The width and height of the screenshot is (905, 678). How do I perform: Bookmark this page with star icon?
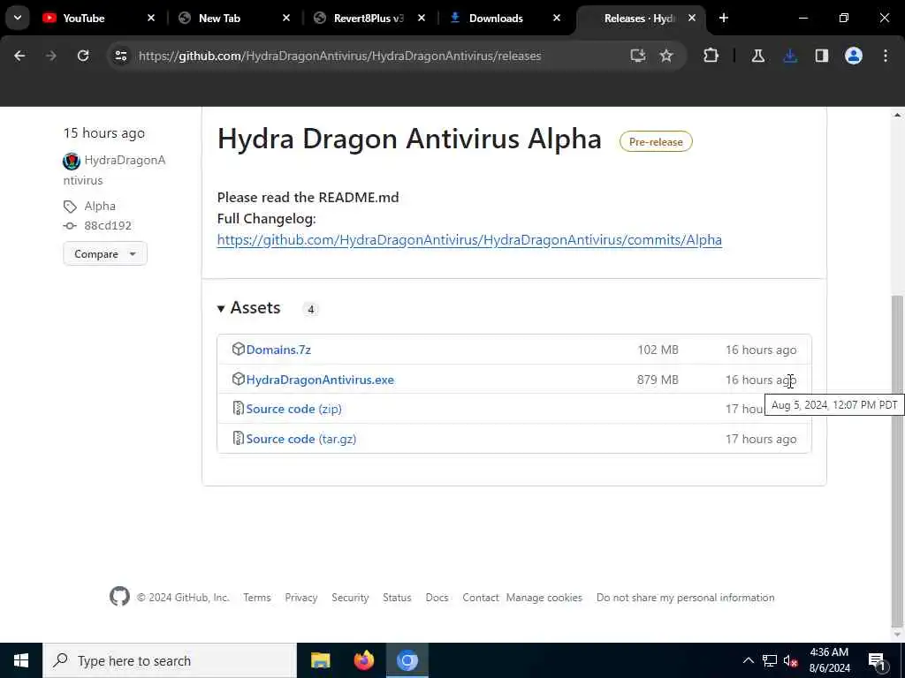[666, 56]
